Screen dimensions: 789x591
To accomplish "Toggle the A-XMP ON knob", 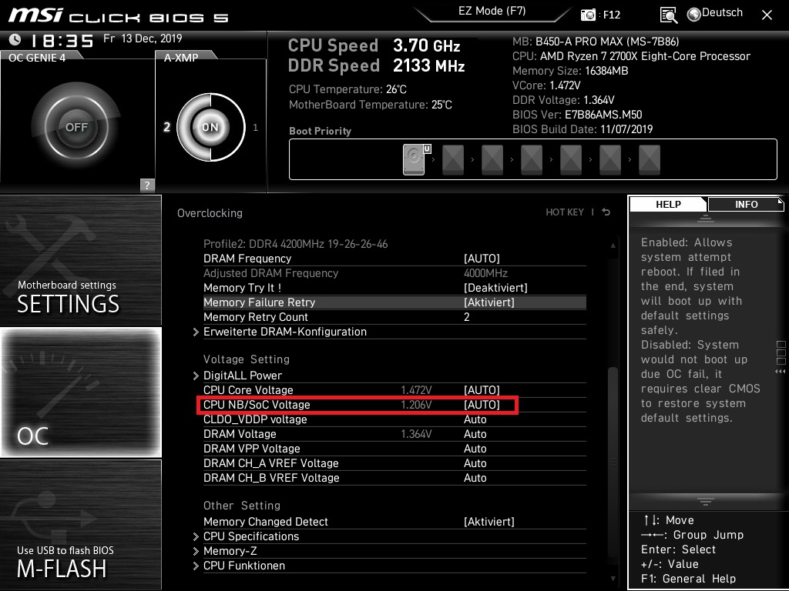I will click(x=210, y=127).
